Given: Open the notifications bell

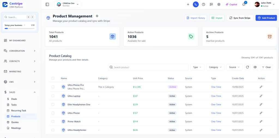Looking at the screenshot, I should point(244,4).
